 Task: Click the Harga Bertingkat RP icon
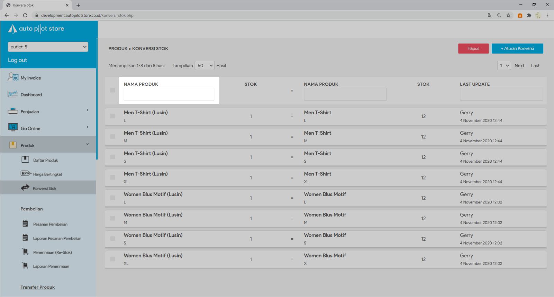click(x=26, y=173)
